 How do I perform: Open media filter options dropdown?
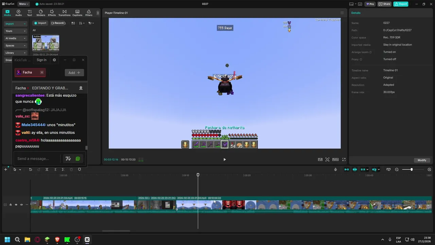click(91, 23)
